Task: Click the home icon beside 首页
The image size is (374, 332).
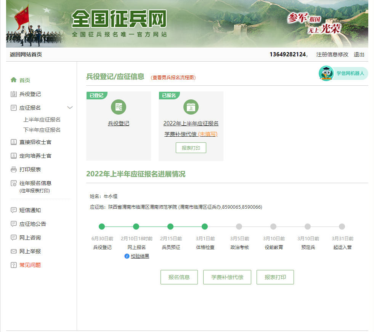Action: coord(14,80)
